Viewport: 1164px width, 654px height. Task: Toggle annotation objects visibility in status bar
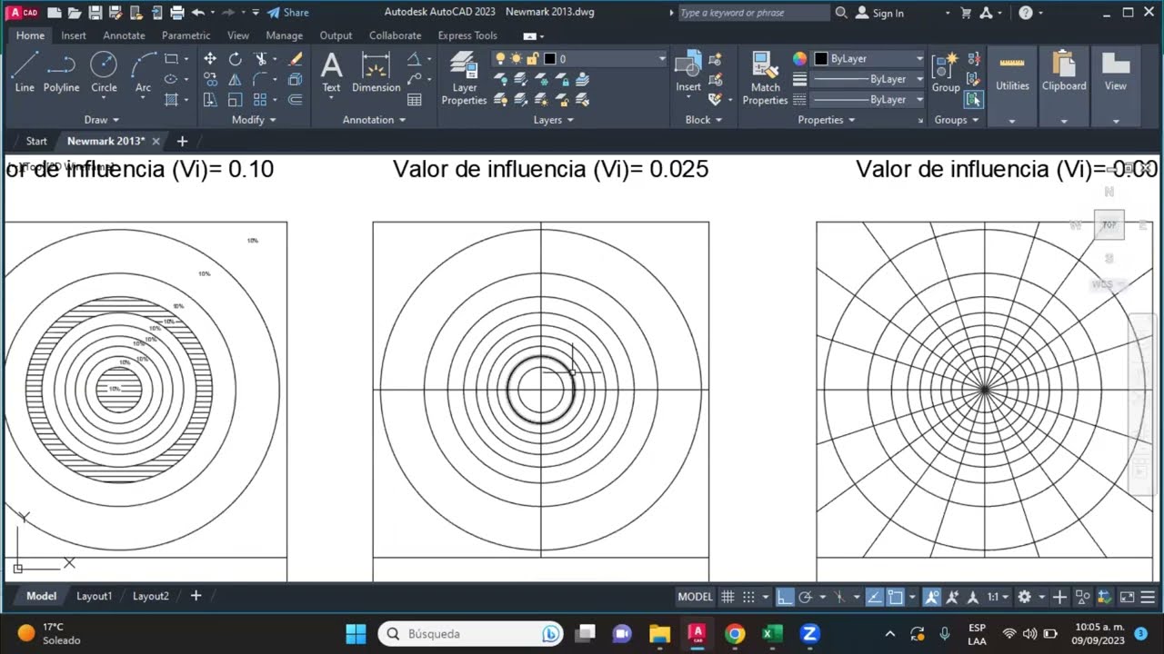[931, 597]
